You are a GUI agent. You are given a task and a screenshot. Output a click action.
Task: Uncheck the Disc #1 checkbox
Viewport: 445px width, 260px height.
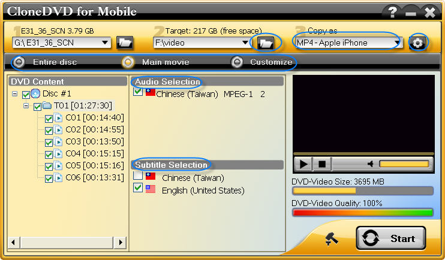click(x=26, y=95)
